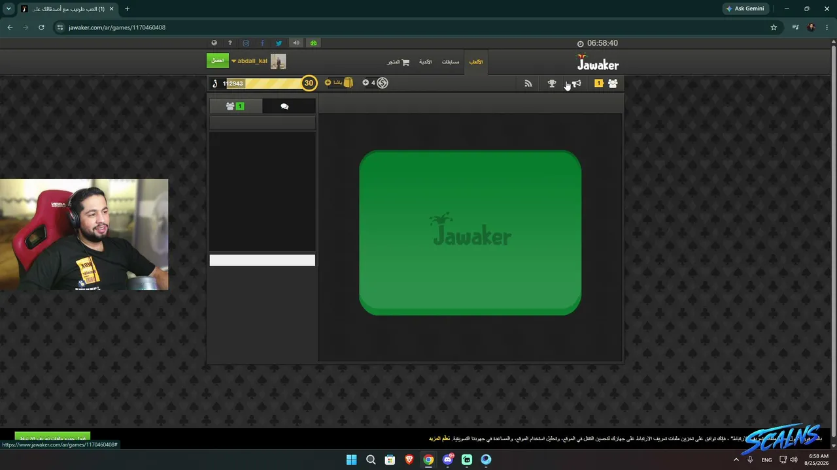Bookmark this page with the star icon

click(774, 27)
